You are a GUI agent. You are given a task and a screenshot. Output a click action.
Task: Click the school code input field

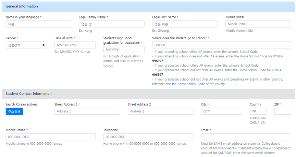222,45
